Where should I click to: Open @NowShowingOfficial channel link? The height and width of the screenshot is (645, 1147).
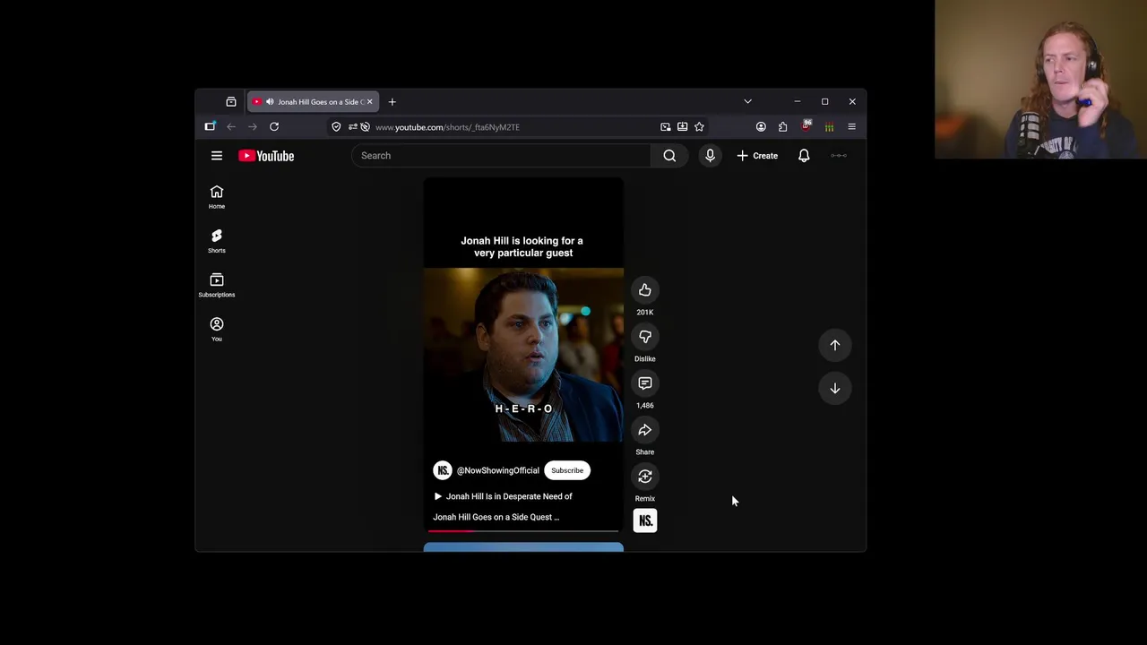[498, 470]
